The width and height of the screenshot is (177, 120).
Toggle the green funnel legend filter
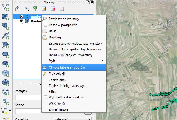click(35, 9)
